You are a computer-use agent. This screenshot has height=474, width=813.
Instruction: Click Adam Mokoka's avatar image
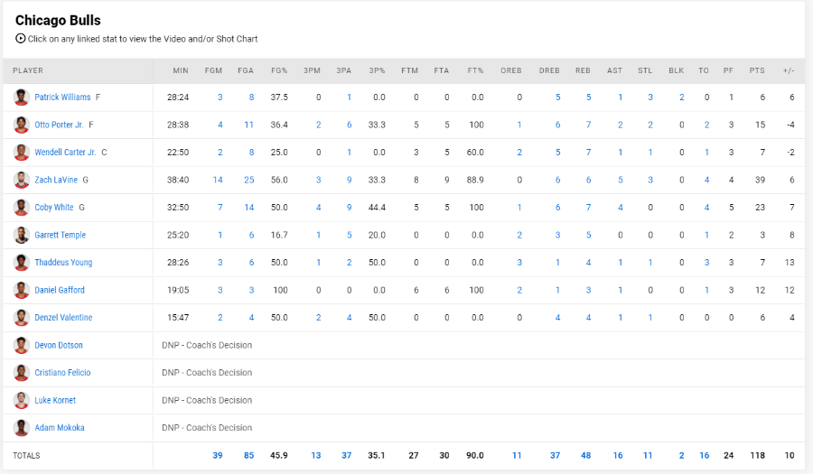[x=22, y=428]
